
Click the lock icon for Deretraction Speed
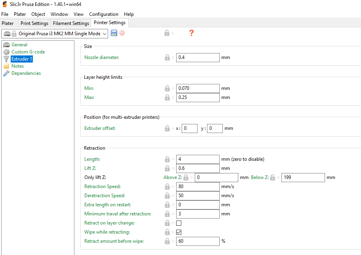pos(167,196)
